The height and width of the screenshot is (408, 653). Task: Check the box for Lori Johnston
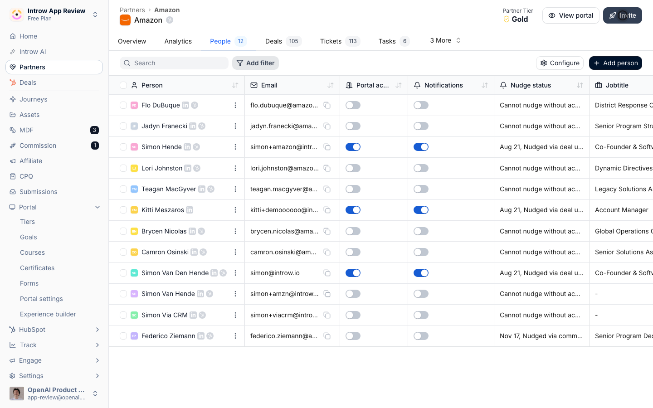coord(123,168)
